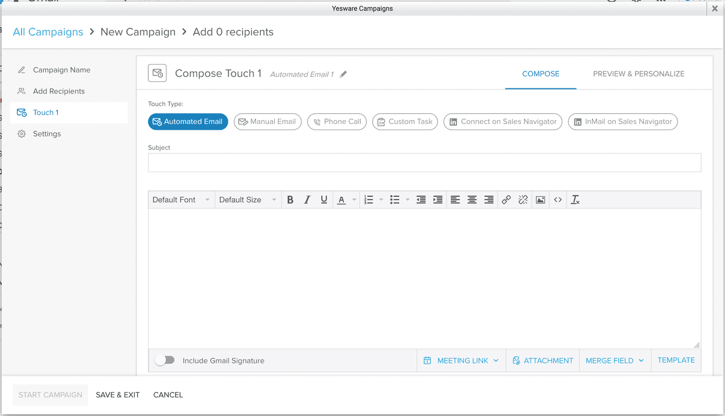Choose Phone Call touch type
The width and height of the screenshot is (725, 416).
337,122
